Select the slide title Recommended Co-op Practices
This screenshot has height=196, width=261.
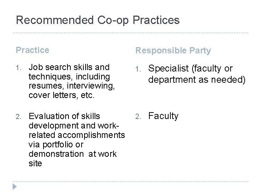[98, 20]
